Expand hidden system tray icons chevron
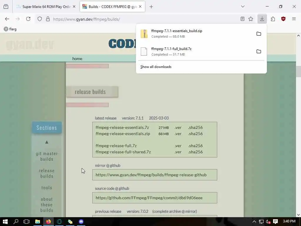Screen dimensions: 301x226 coord(254,222)
